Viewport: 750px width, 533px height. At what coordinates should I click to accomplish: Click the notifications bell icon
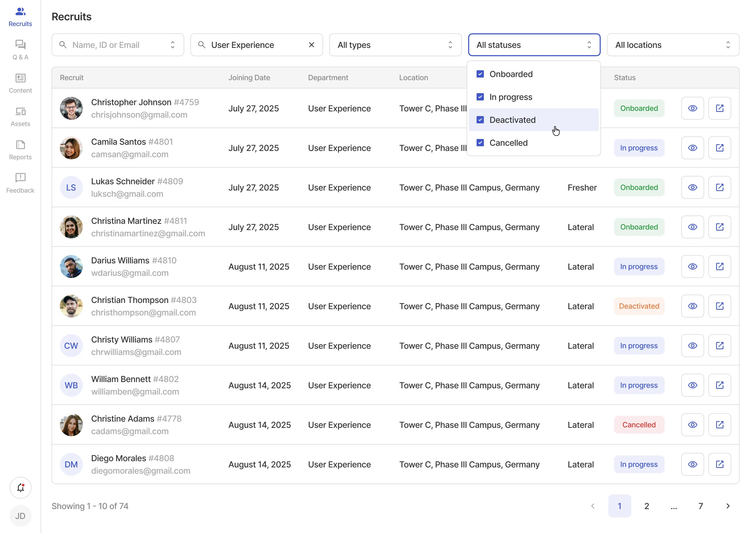[20, 488]
